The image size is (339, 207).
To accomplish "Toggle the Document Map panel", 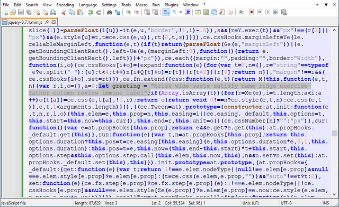I will 206,13.
